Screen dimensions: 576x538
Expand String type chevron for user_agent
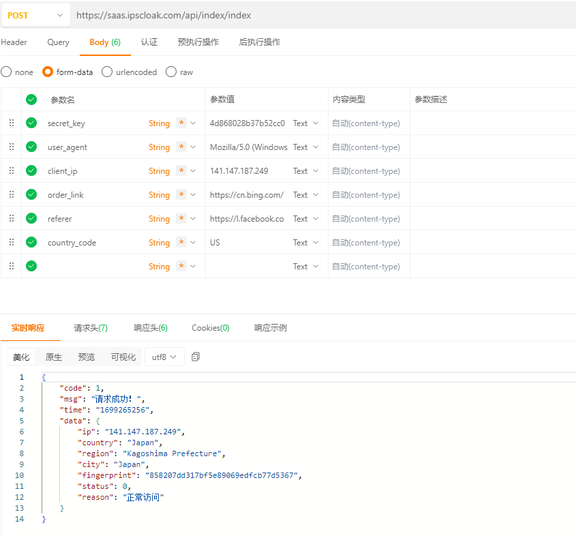[193, 147]
